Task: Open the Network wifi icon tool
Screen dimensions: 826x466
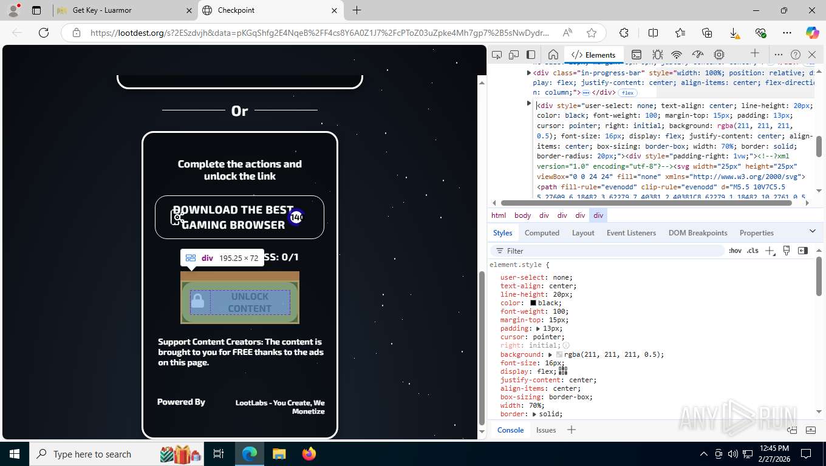Action: [x=677, y=55]
